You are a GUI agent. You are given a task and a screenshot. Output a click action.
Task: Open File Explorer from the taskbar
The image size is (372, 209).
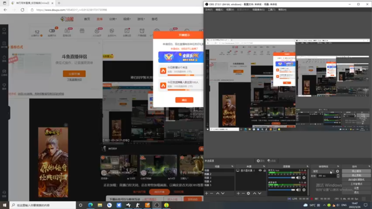100,205
